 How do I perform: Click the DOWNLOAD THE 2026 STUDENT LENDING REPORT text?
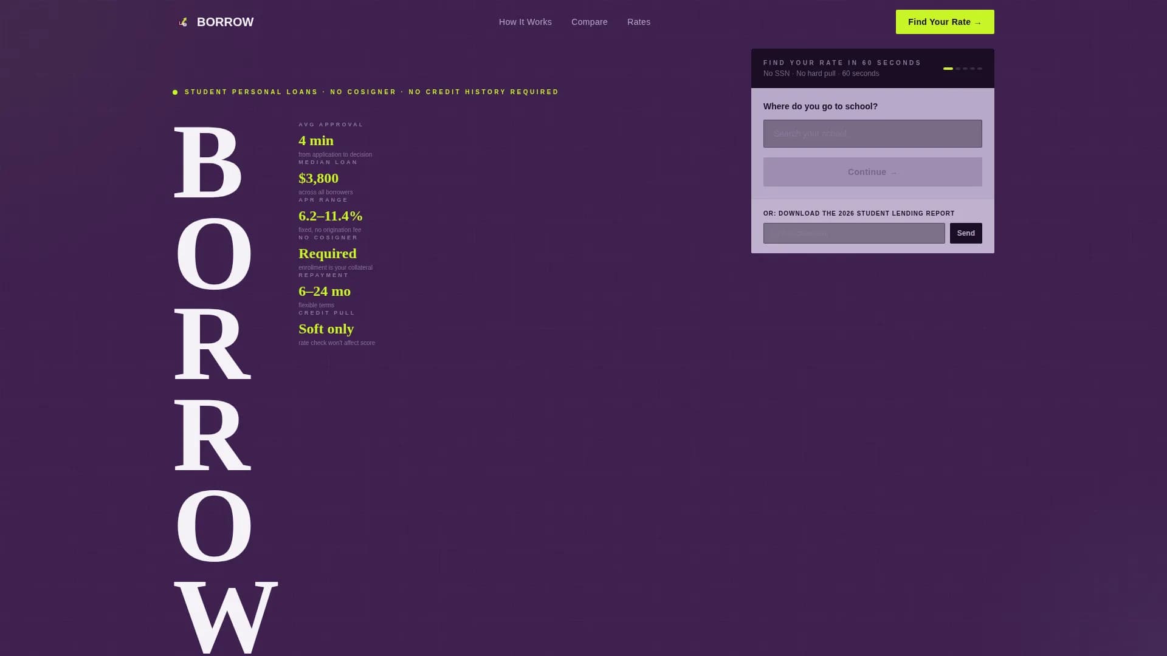[859, 213]
